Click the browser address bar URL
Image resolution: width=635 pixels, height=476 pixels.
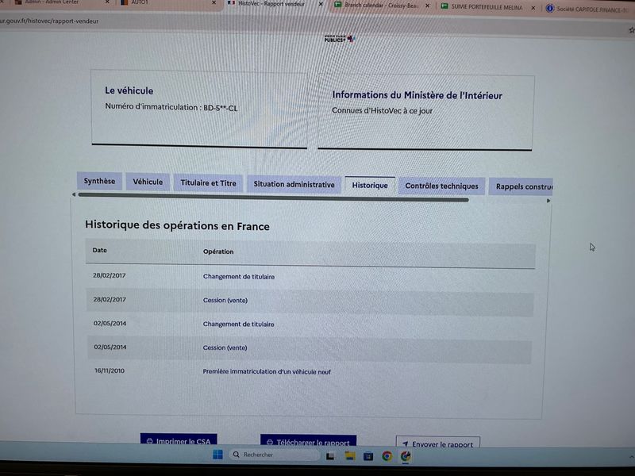tap(49, 21)
